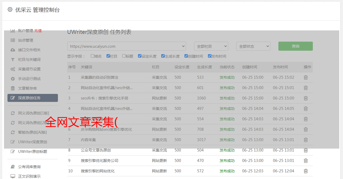Click the 栏目与关键词 filter icon
Viewport: 343px width, 179px height.
[x=13, y=59]
